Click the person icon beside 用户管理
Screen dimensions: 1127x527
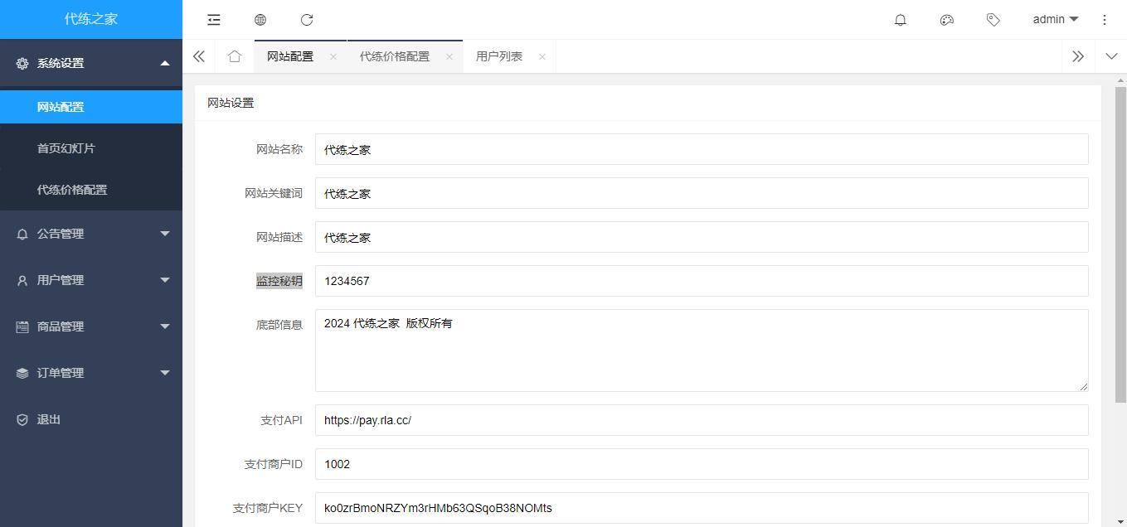(22, 280)
